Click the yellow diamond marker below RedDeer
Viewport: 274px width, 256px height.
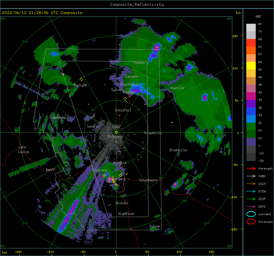[x=125, y=99]
